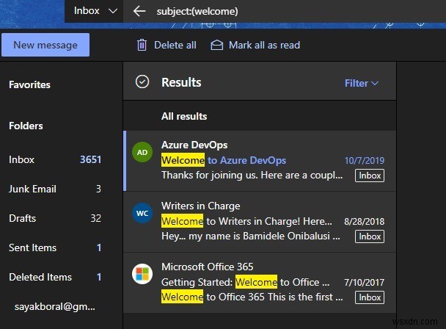Click the Inbox tag on the Writers in Charge email
446x329 pixels.
tap(370, 236)
